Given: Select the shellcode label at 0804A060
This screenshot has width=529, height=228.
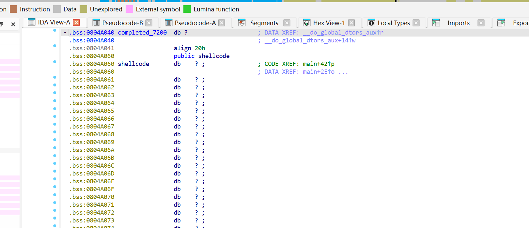Looking at the screenshot, I should pos(133,64).
